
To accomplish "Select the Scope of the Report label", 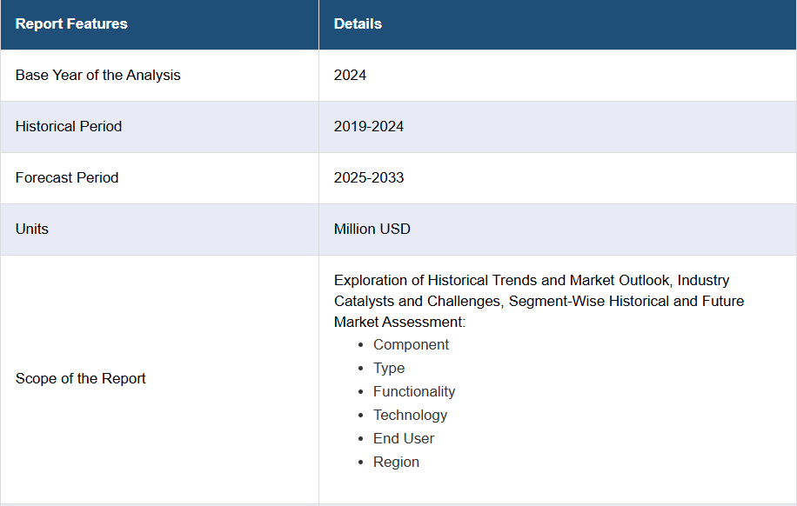I will (81, 379).
